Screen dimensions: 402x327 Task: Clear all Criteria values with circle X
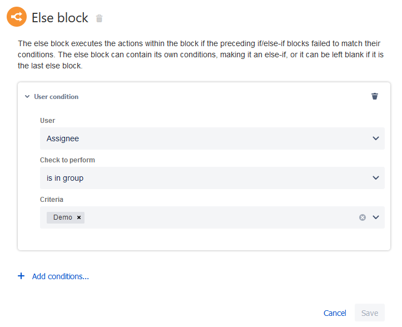(363, 217)
